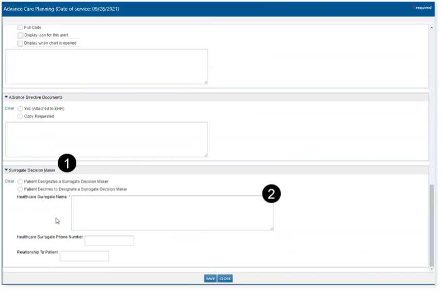Choose the Copy Requested radio option
The width and height of the screenshot is (442, 292).
20,116
